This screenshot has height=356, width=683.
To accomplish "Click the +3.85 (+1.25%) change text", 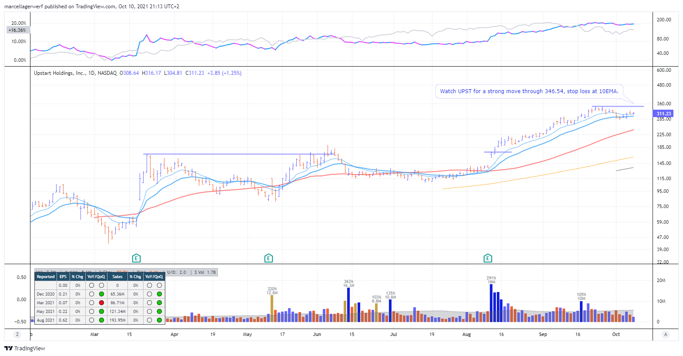I will pos(224,73).
